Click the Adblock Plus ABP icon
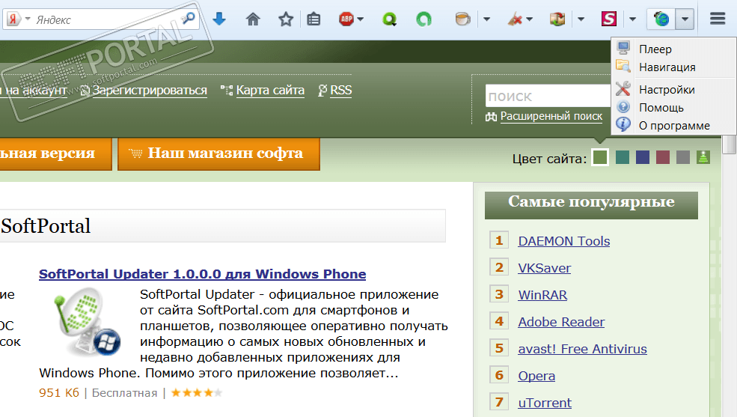Image resolution: width=737 pixels, height=417 pixels. [x=346, y=19]
